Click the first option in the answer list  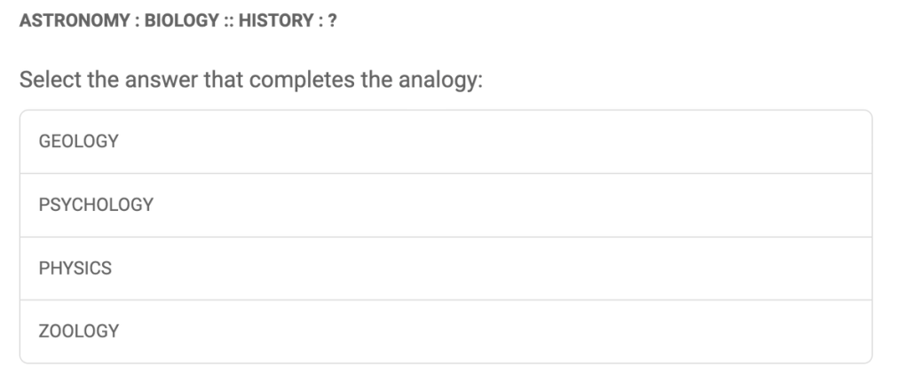(x=446, y=142)
